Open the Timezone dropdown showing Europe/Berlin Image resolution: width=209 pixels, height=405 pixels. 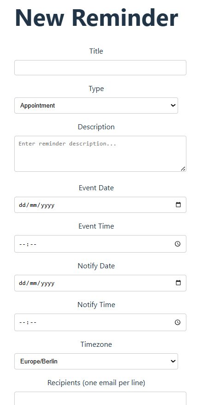click(x=96, y=361)
